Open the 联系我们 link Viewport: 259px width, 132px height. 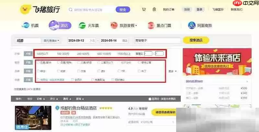[237, 10]
